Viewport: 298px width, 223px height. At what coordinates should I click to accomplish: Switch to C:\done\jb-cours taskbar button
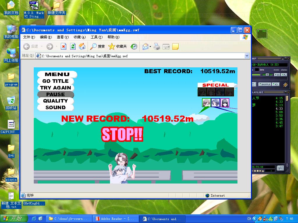pyautogui.click(x=69, y=219)
